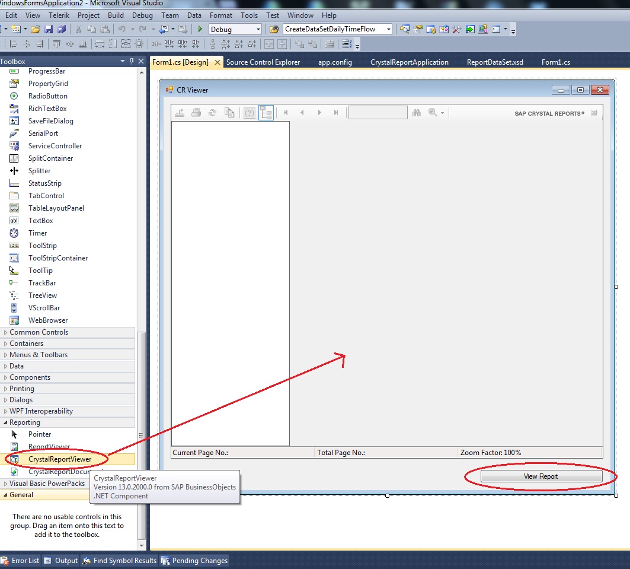The height and width of the screenshot is (569, 630).
Task: Toggle the Group Tree panel in CR Viewer
Action: (266, 112)
